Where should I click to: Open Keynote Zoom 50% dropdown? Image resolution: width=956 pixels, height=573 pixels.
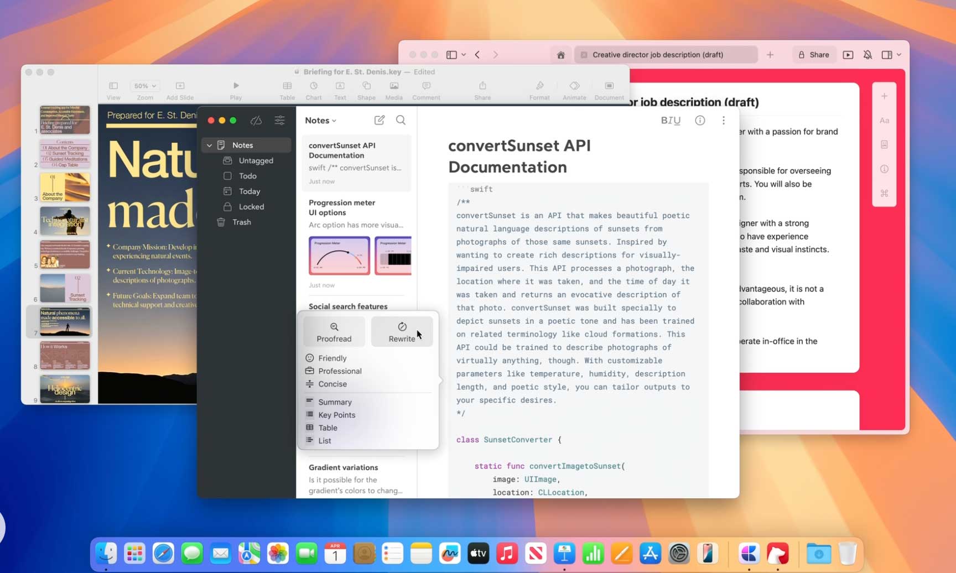145,86
